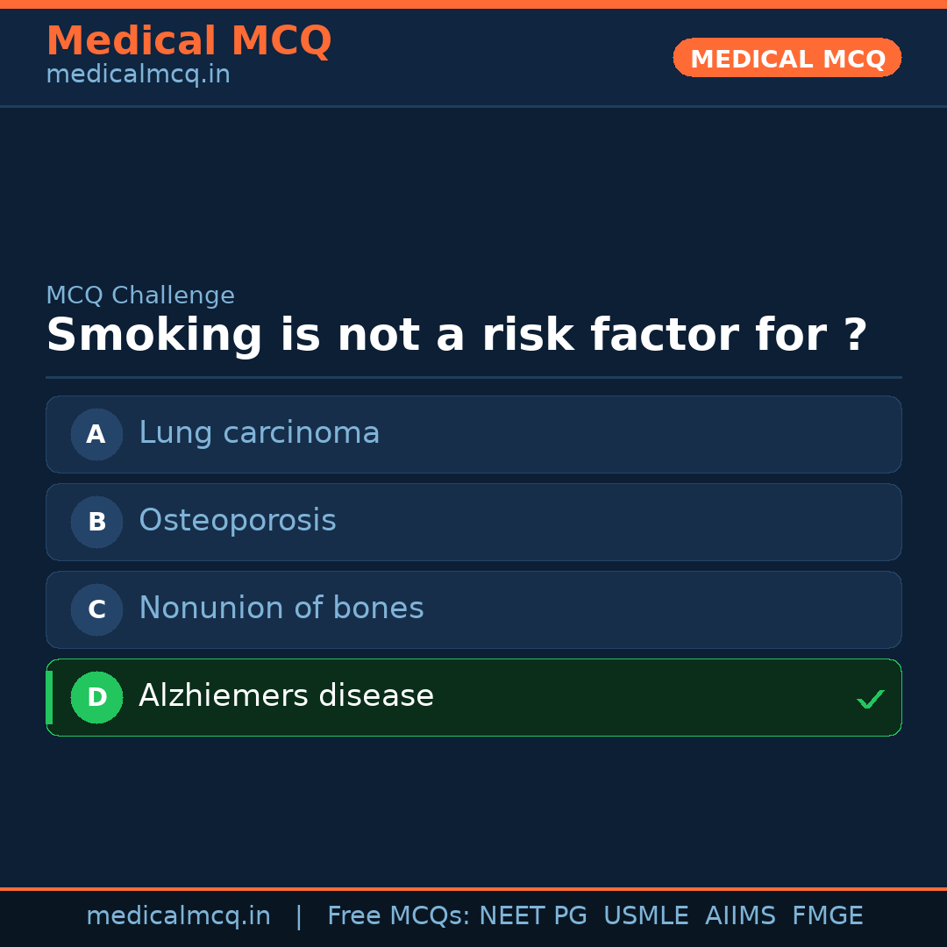Viewport: 947px width, 947px height.
Task: Click the A letter circle badge
Action: (x=96, y=434)
